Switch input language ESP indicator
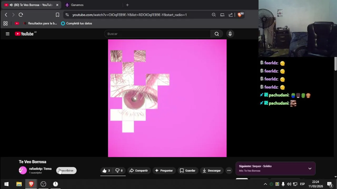 coord(303,184)
